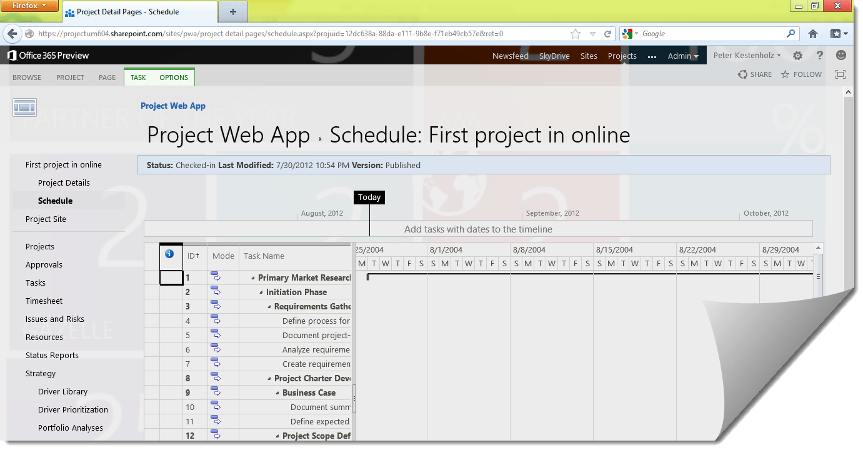Click the Office 365 Preview logo

point(48,56)
